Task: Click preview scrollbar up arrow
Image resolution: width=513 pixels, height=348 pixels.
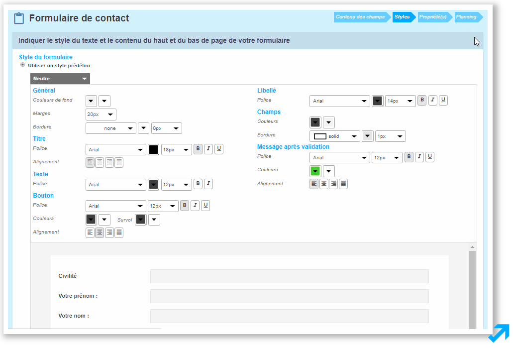Action: (x=472, y=247)
